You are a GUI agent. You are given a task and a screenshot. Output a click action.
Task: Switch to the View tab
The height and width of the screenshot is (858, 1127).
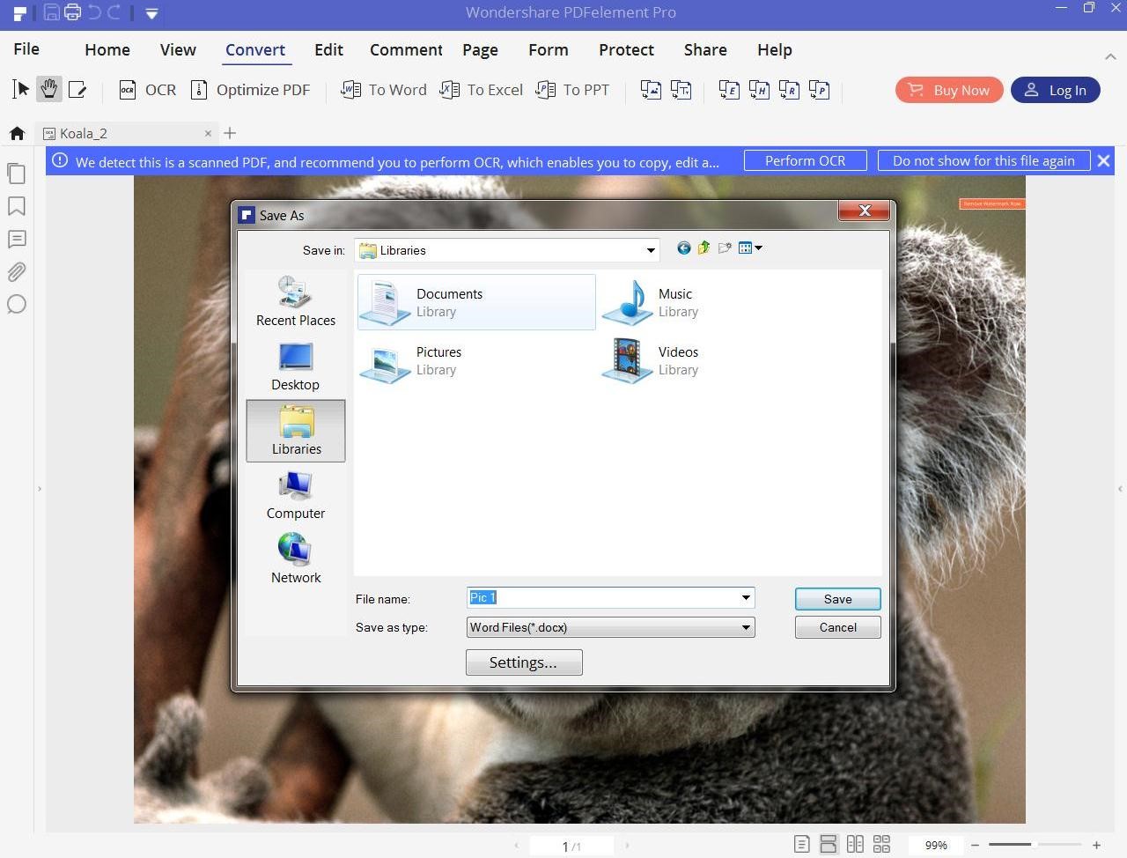click(x=178, y=49)
